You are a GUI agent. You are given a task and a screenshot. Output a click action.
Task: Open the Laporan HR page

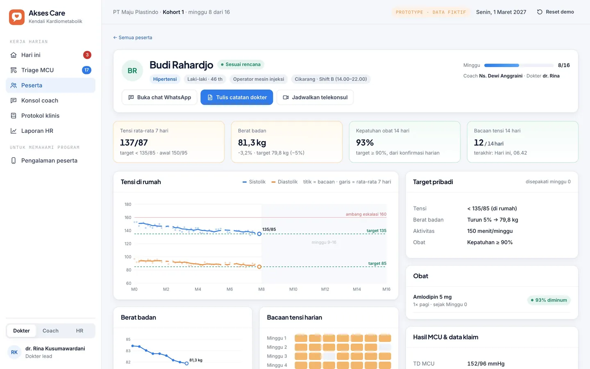coord(51,131)
